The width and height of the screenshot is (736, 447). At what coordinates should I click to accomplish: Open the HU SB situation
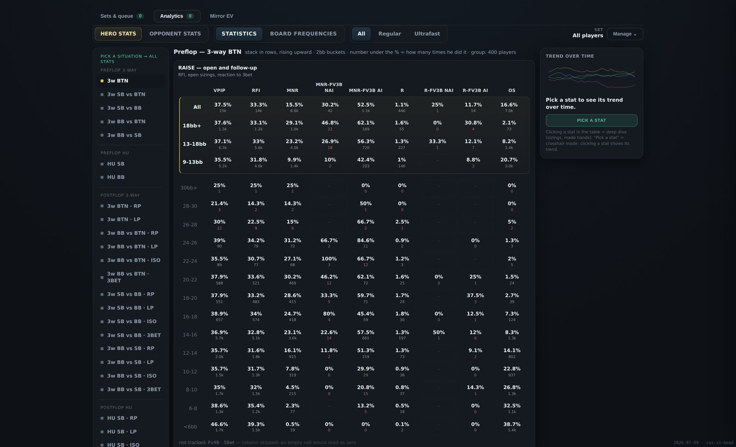pyautogui.click(x=131, y=164)
